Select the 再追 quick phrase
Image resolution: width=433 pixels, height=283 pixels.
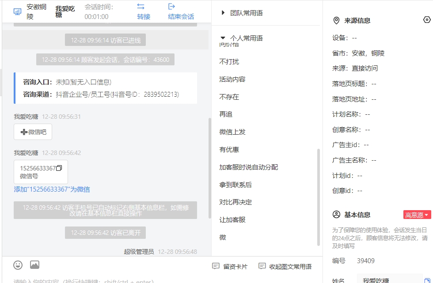(226, 114)
